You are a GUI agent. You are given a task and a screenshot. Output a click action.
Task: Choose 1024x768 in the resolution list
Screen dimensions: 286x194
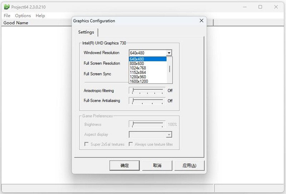pos(148,68)
